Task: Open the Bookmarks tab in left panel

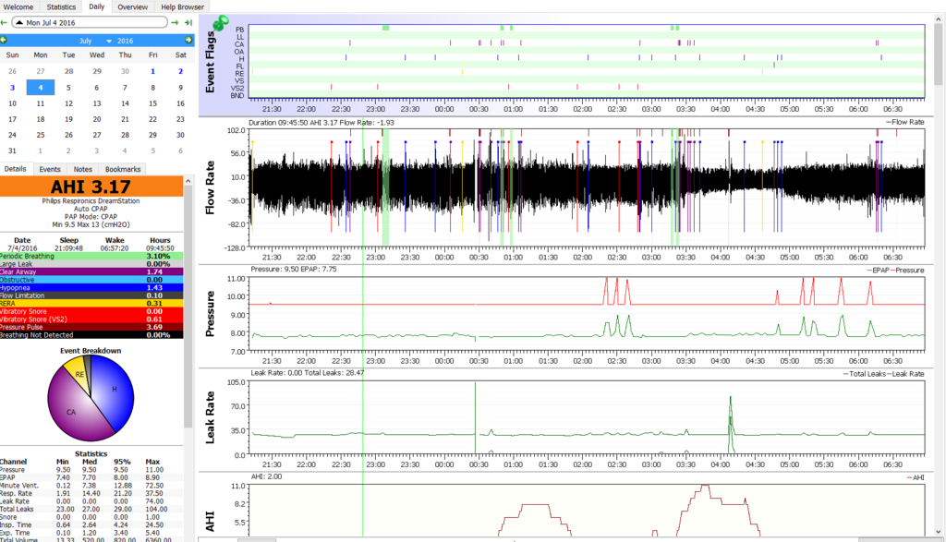Action: 123,169
